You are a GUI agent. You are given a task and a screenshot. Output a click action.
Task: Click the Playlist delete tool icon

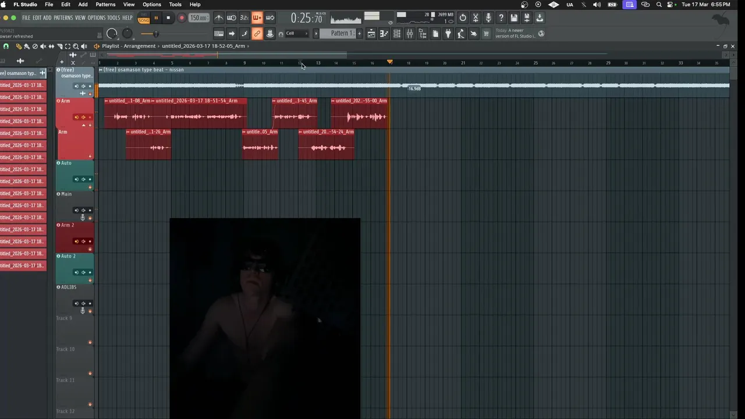point(35,46)
